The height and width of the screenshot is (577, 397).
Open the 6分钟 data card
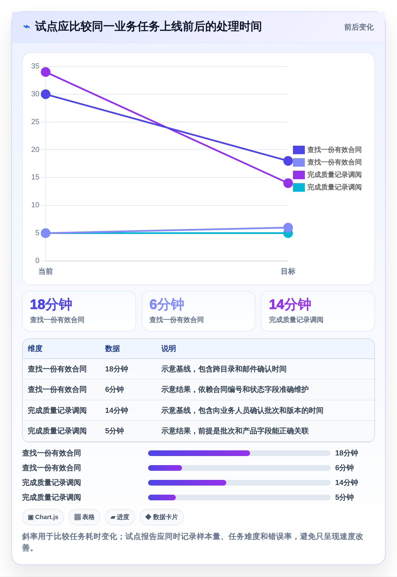click(198, 311)
